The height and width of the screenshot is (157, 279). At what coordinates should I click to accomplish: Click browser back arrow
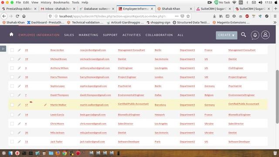pyautogui.click(x=4, y=16)
